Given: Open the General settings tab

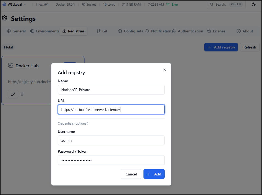Looking at the screenshot, I should tap(16, 31).
